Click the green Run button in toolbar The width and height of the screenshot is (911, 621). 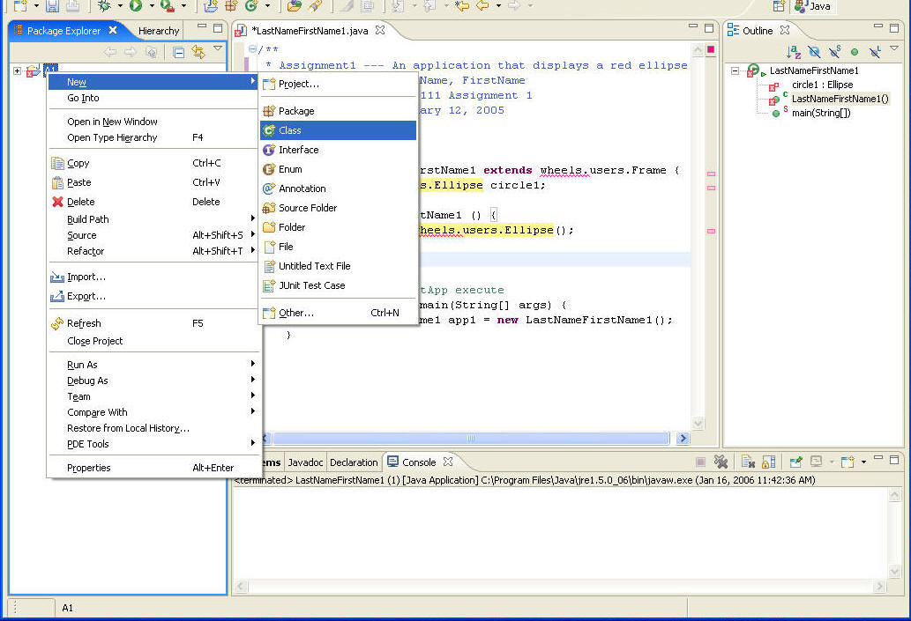136,6
